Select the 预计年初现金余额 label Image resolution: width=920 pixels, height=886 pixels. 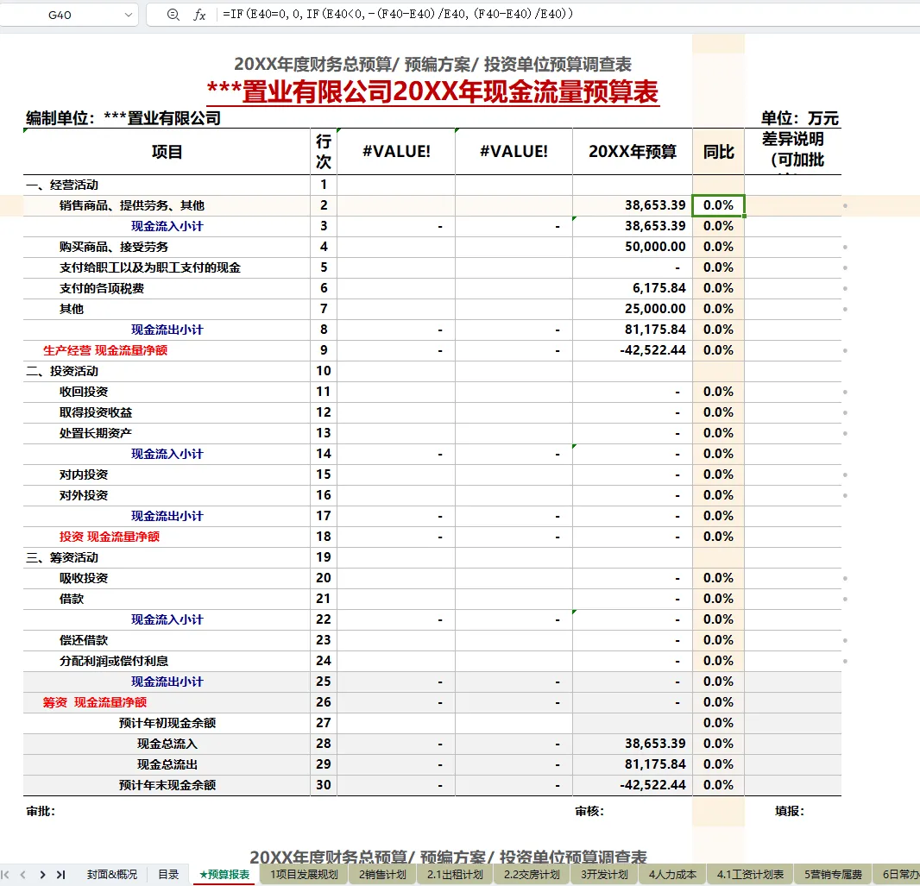coord(167,723)
